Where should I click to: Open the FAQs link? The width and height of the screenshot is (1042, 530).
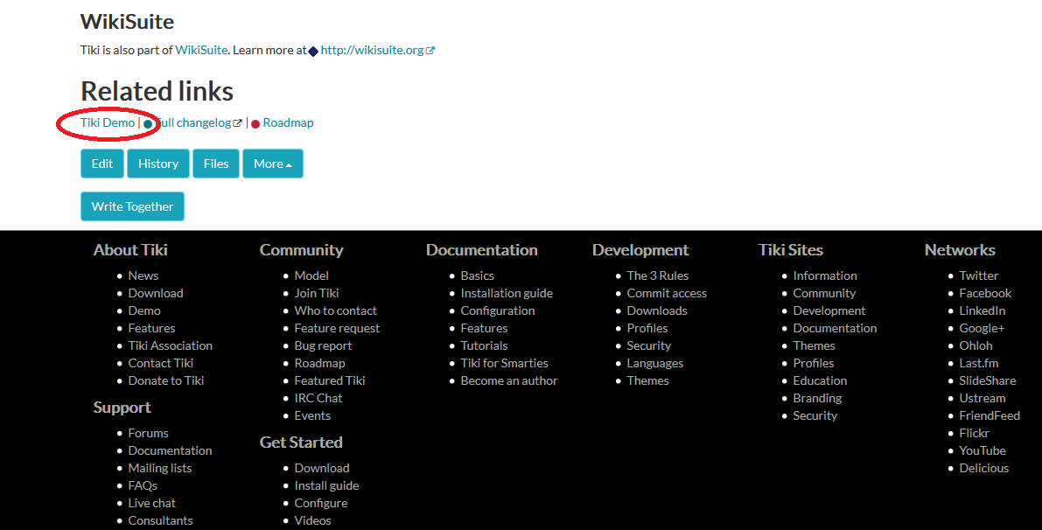[x=143, y=485]
